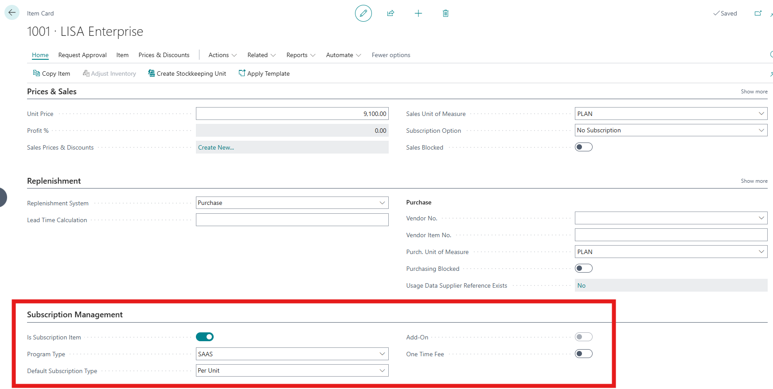Screen dimensions: 773x389
Task: Open the Related menu
Action: (x=262, y=55)
